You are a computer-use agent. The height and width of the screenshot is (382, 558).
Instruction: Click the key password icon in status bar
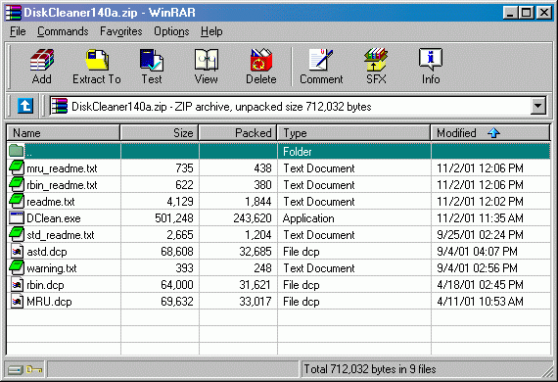(x=34, y=370)
